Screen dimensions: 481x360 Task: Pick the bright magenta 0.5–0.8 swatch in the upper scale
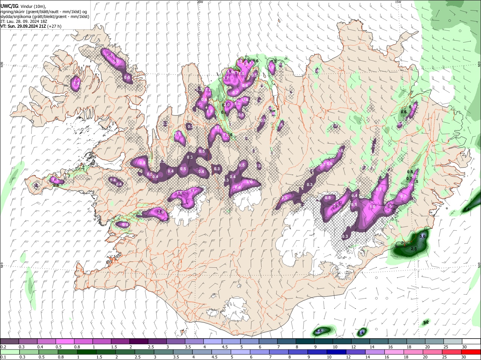pos(65,342)
